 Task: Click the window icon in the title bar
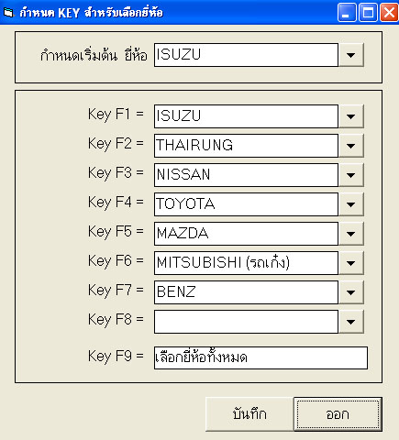coord(8,13)
